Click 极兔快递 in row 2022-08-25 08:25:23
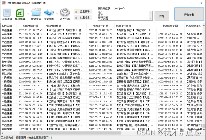Screen dimensions: 206x140 tap(7, 66)
